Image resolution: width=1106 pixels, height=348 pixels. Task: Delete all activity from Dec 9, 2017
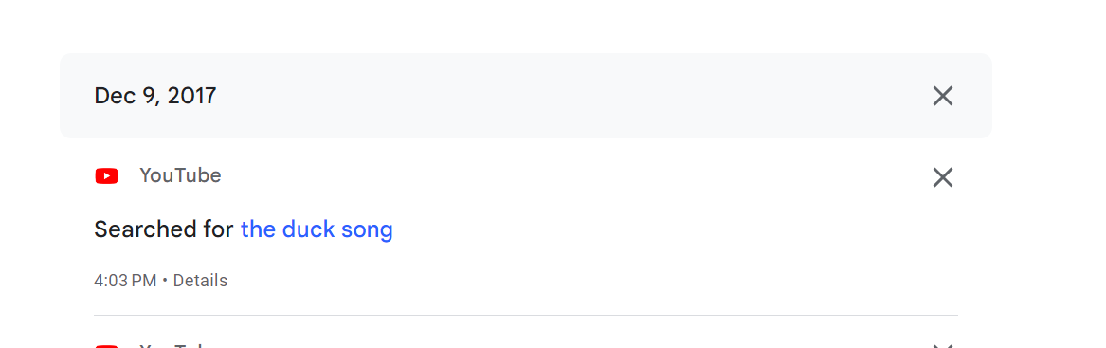pos(942,96)
